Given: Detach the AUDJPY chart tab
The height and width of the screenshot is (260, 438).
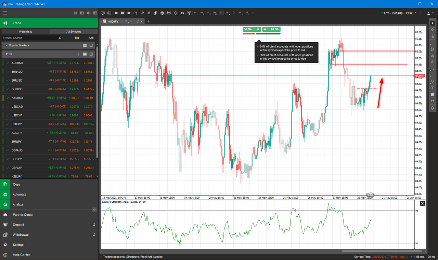Looking at the screenshot, I should coord(138,21).
